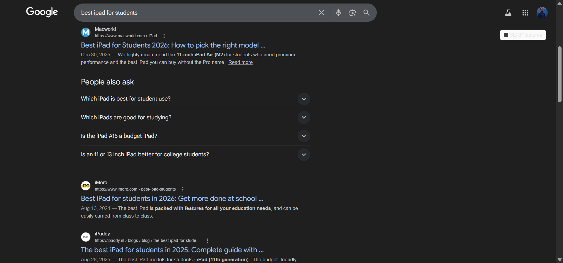Viewport: 563px width, 263px height.
Task: Click the Macworld site favicon
Action: pos(86,32)
